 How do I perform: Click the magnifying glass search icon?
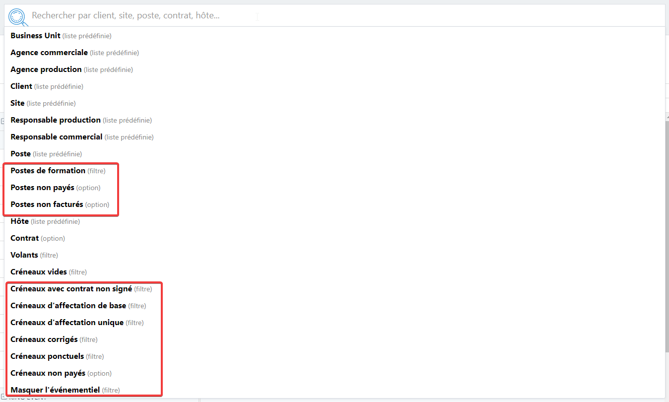[16, 17]
